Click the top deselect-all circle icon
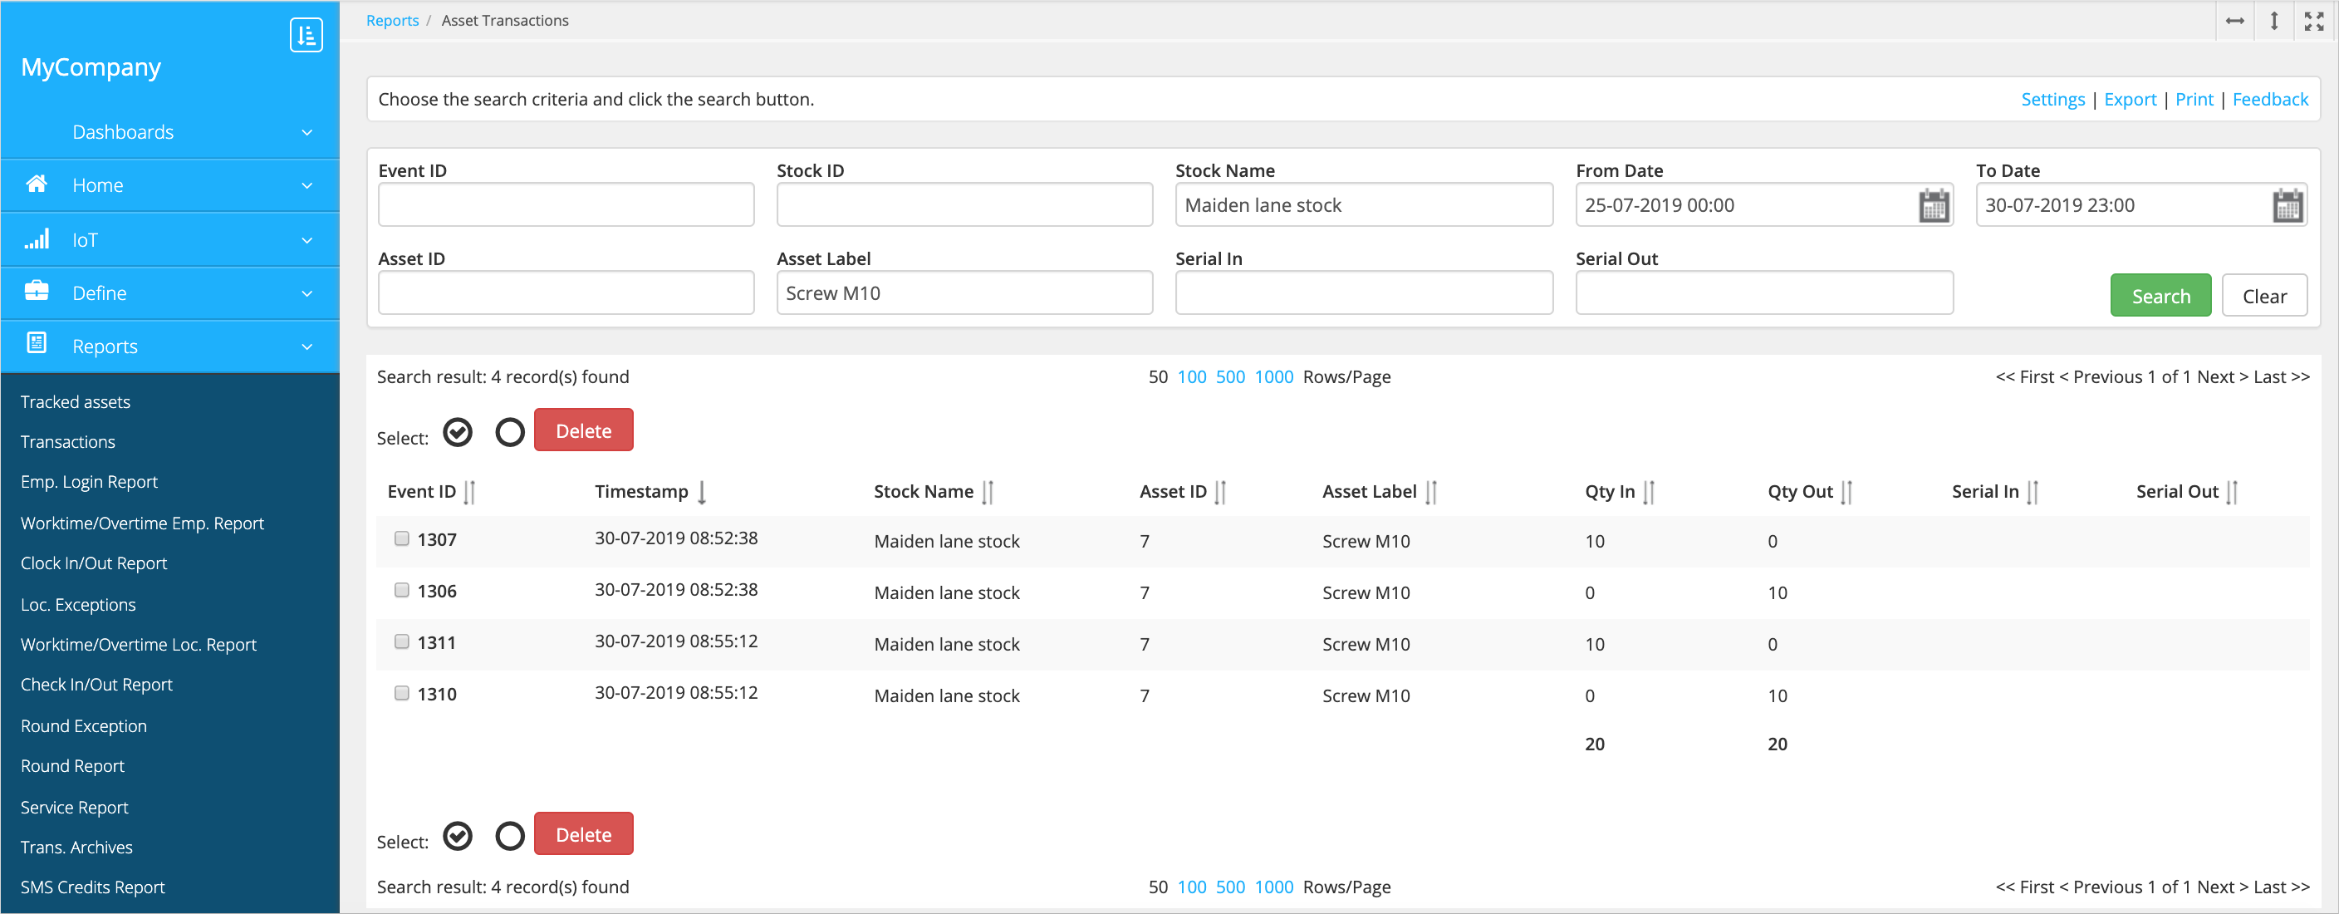The image size is (2339, 914). pyautogui.click(x=509, y=432)
